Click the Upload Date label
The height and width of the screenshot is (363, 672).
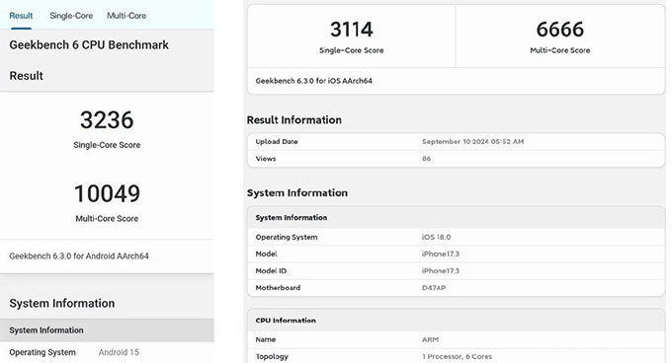(x=277, y=141)
